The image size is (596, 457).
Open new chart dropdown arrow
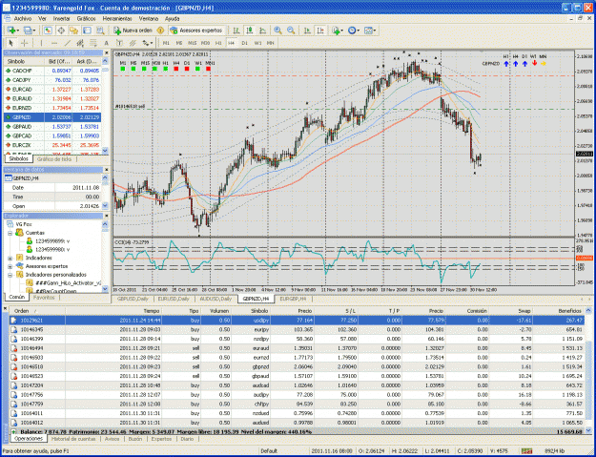pos(18,31)
